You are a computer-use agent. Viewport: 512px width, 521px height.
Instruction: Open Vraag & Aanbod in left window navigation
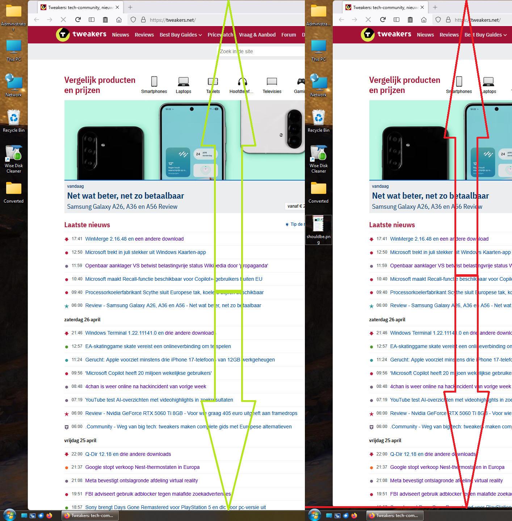coord(257,35)
